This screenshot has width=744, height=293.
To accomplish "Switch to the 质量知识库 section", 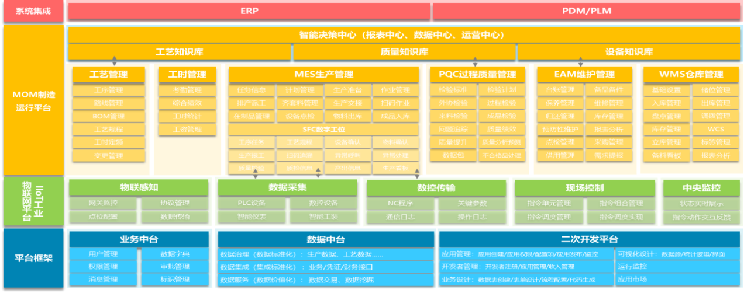I will [404, 52].
